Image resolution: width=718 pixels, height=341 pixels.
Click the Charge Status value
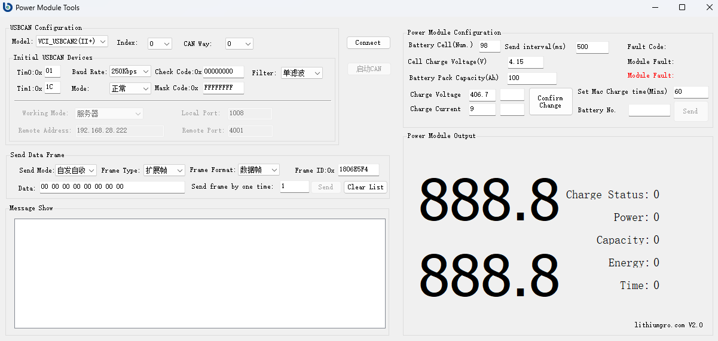[x=656, y=195]
